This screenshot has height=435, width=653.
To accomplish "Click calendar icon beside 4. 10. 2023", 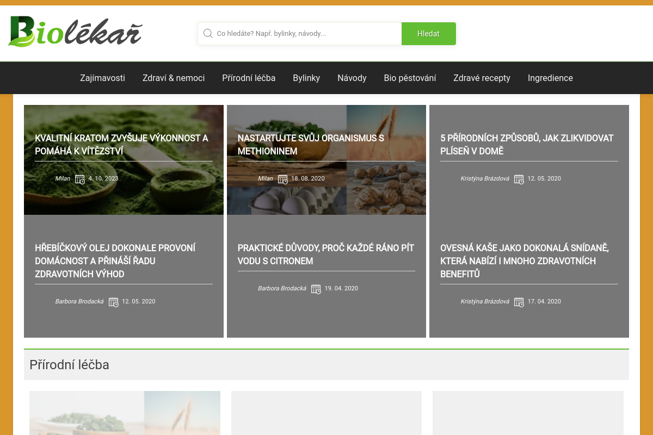I will coord(80,179).
